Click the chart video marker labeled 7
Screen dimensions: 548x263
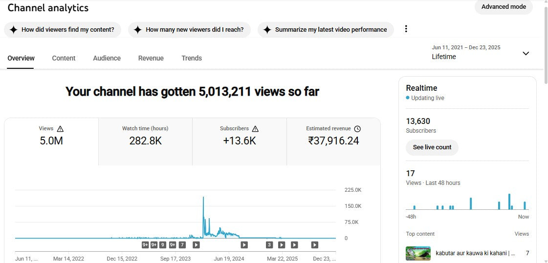182,245
